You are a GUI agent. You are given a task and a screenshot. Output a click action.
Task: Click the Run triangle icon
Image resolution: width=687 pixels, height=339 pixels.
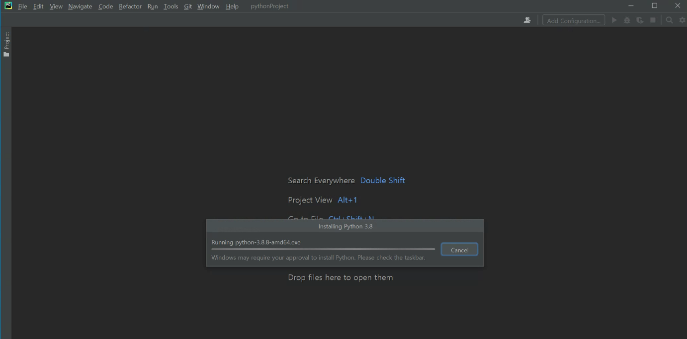(614, 20)
